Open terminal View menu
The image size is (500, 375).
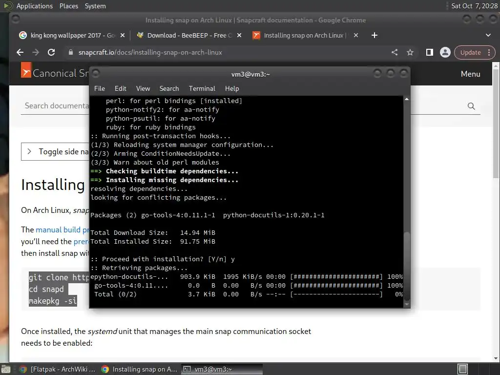click(x=143, y=89)
